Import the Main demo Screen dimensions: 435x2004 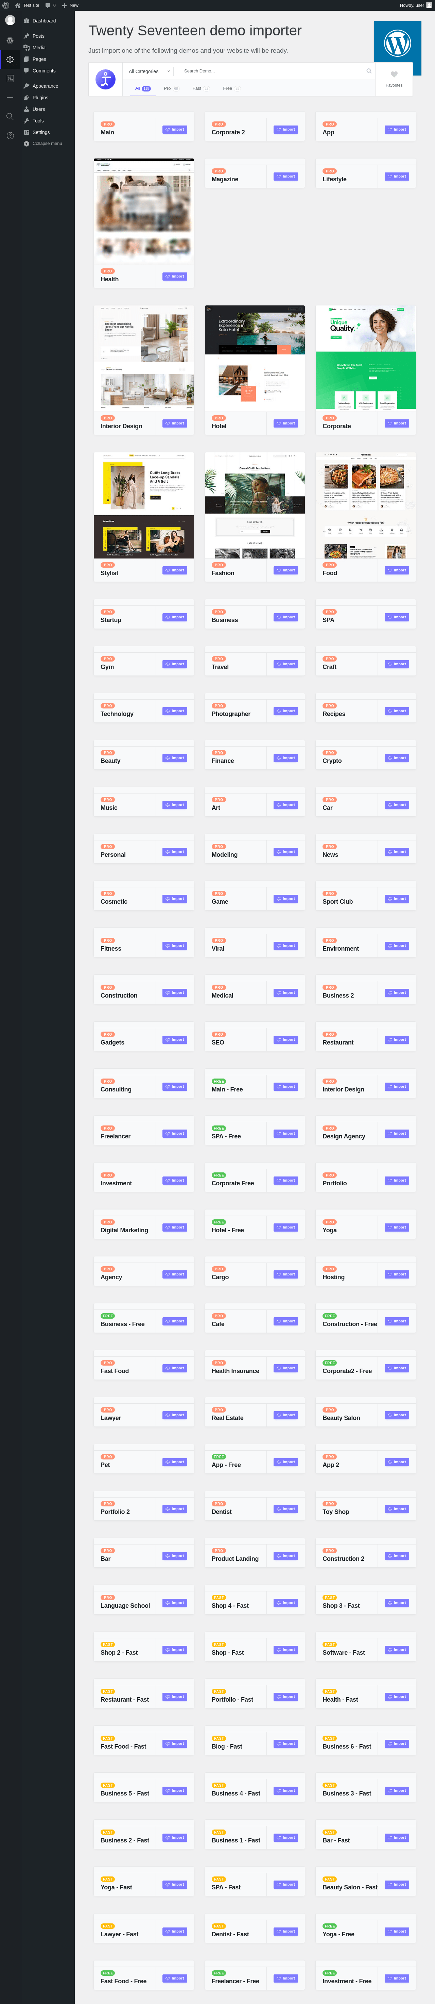click(175, 129)
